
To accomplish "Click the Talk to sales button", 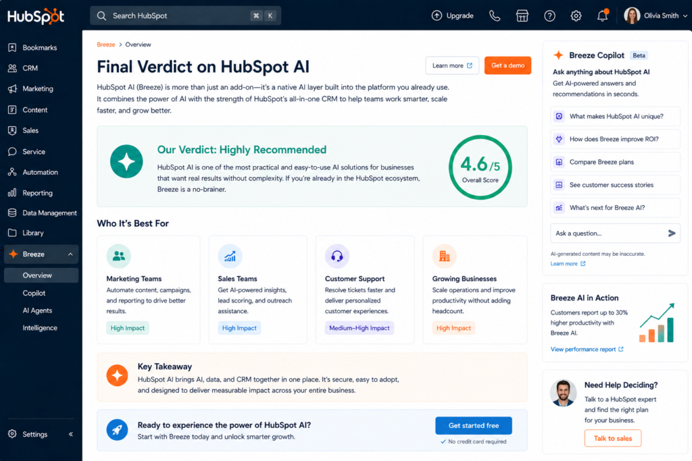I will tap(612, 439).
